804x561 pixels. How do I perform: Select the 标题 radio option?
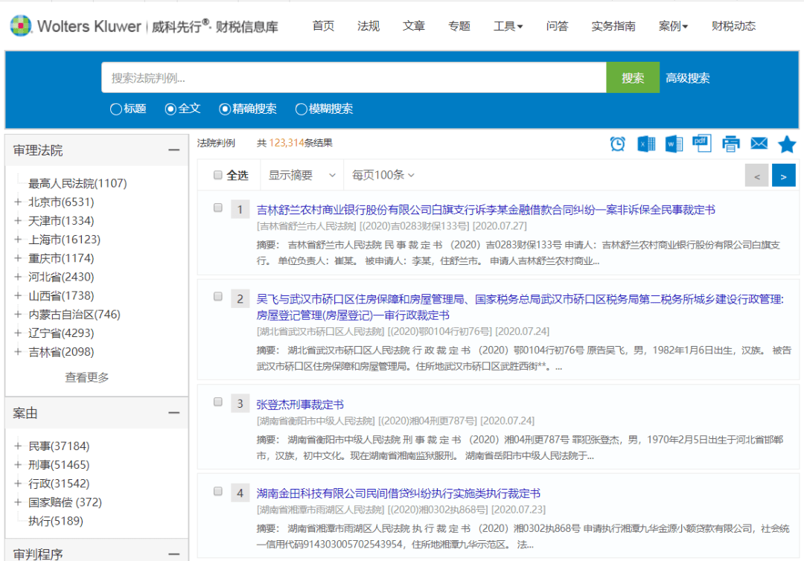[116, 109]
